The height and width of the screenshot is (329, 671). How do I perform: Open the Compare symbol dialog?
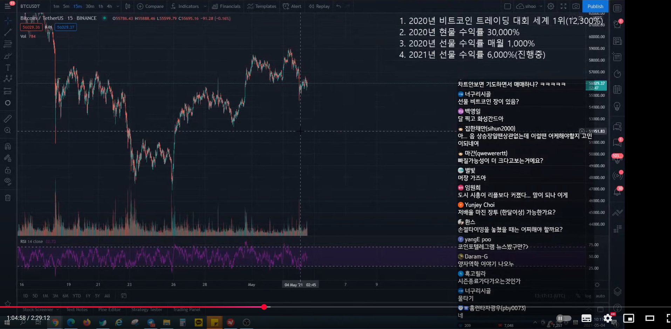tap(150, 6)
